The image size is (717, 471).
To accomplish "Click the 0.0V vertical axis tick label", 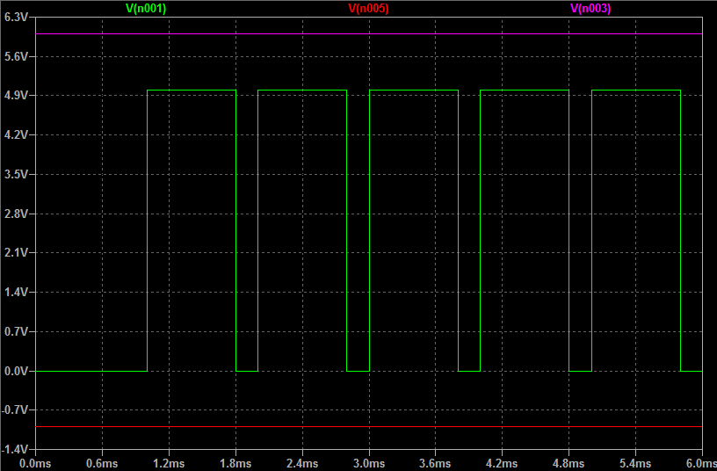I will [17, 372].
